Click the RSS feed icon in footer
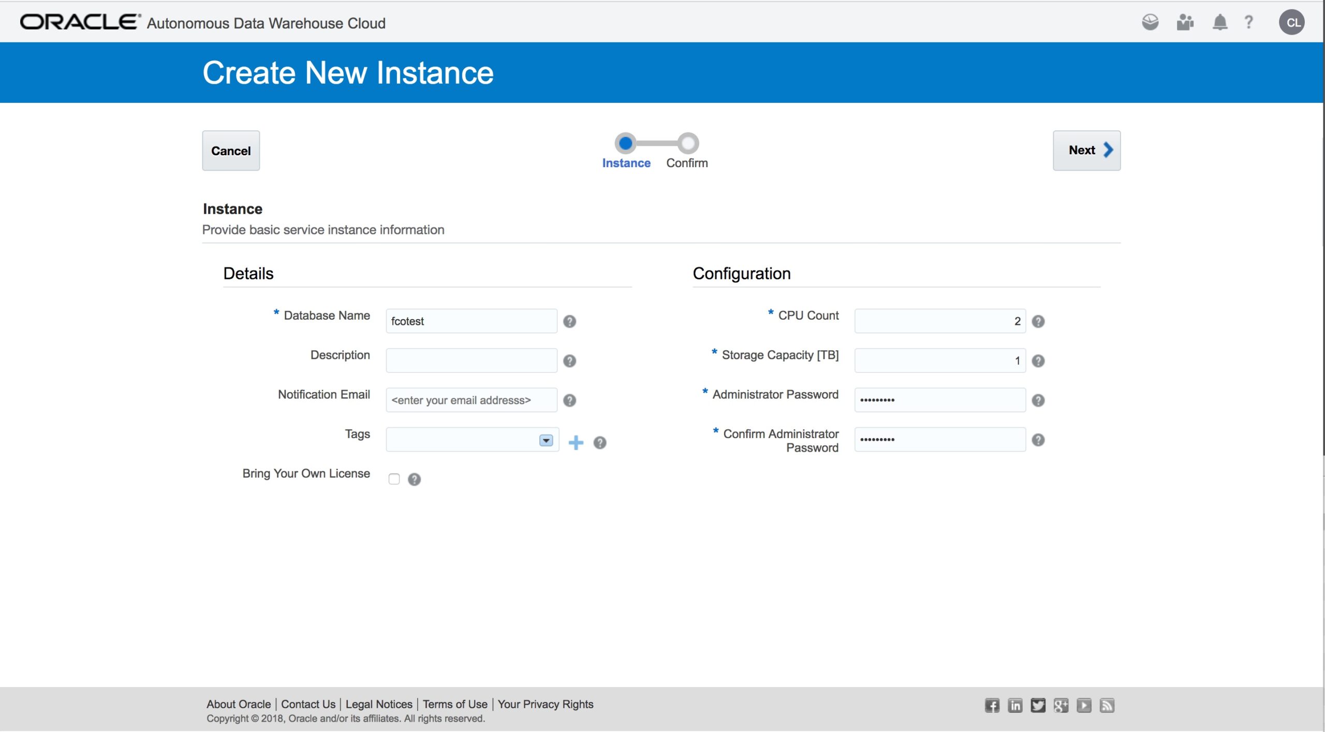This screenshot has height=732, width=1325. 1107,705
